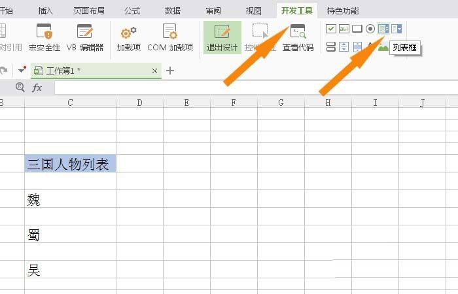Open the 加载项 add-ins dialog

(129, 38)
